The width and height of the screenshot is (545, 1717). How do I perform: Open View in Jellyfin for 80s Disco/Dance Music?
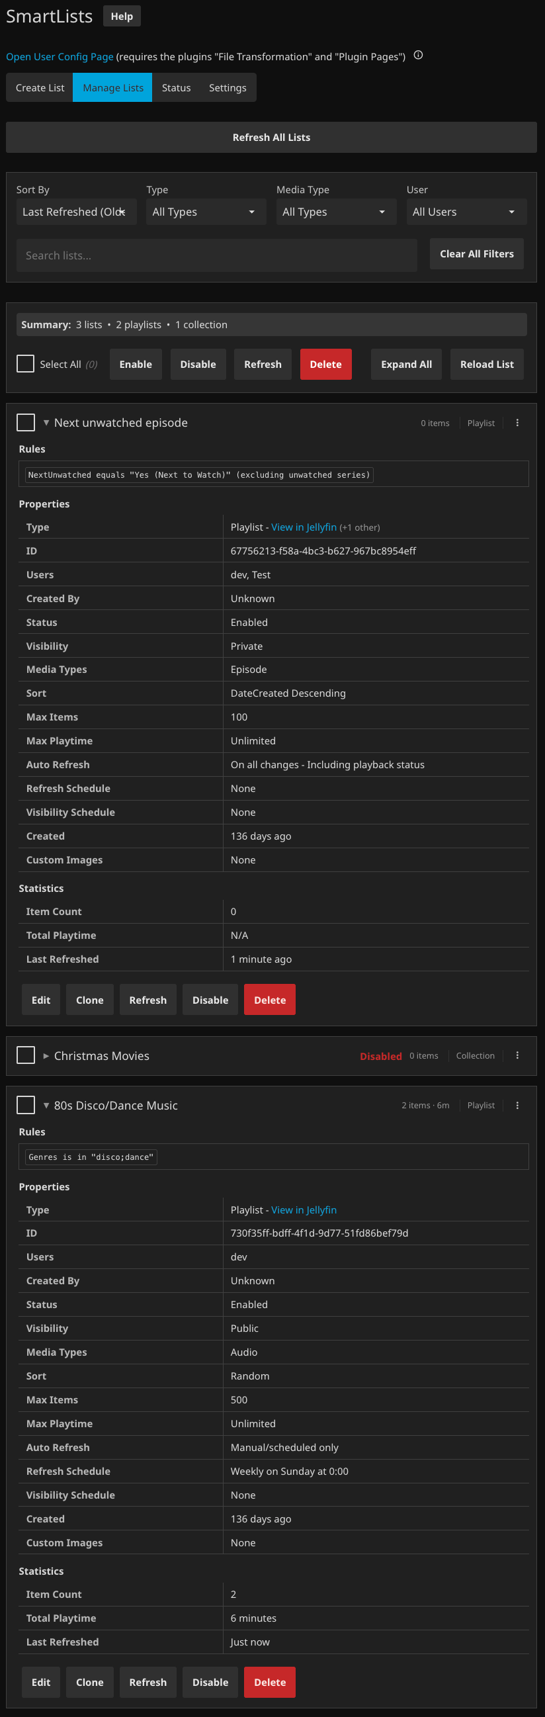pyautogui.click(x=304, y=1210)
